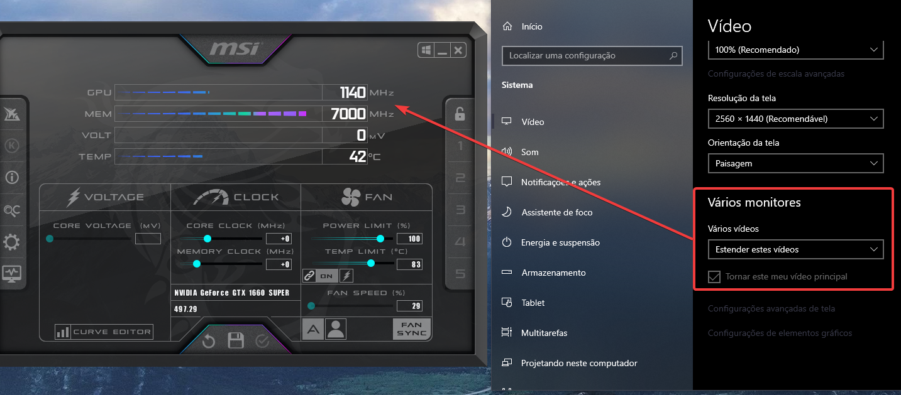Open the hardware monitor icon
The width and height of the screenshot is (901, 395).
(x=12, y=274)
